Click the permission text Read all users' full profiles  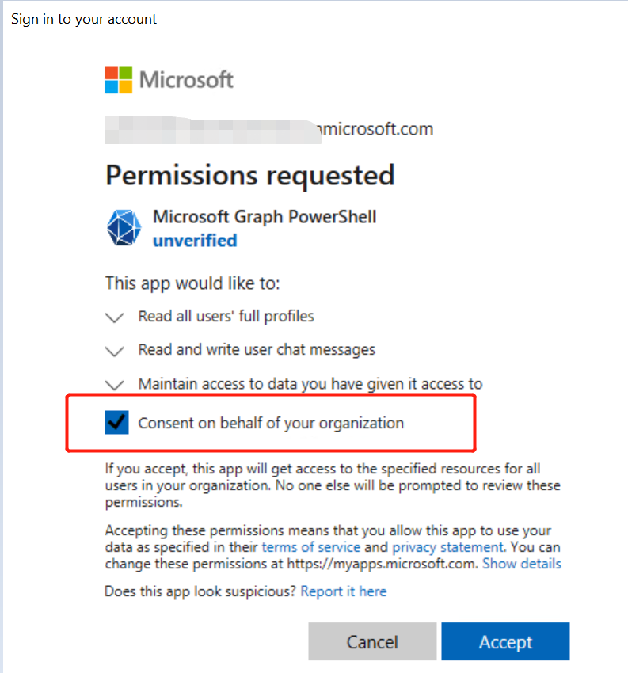pos(226,316)
